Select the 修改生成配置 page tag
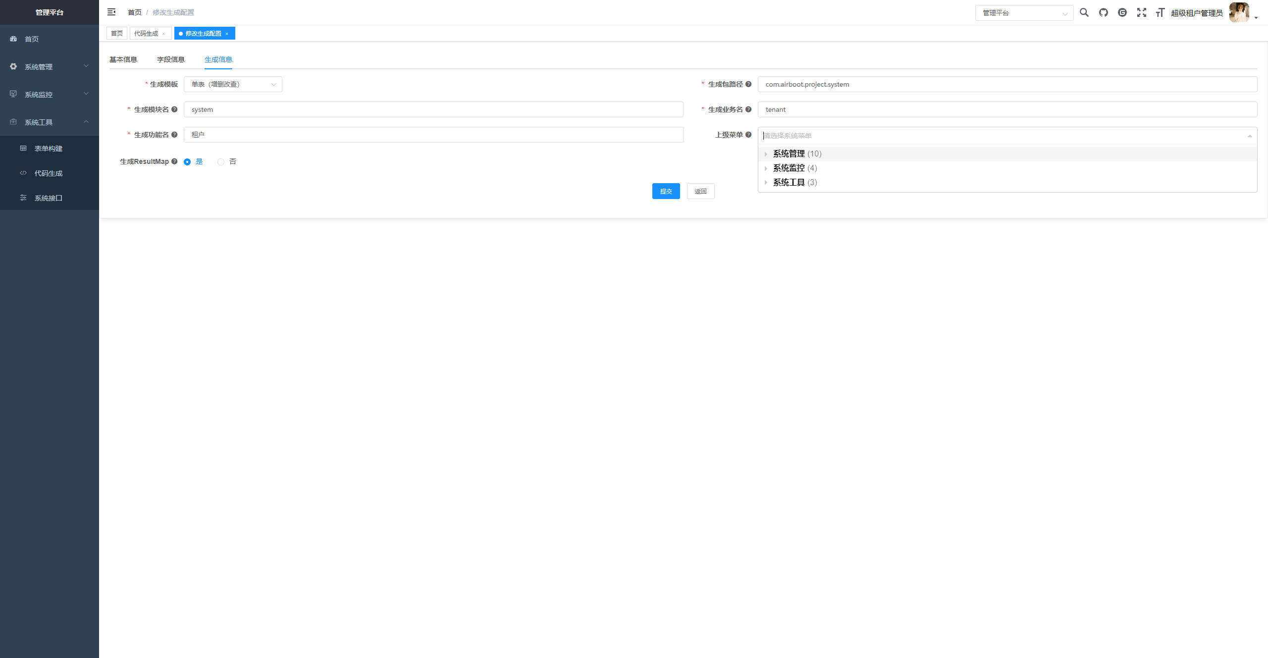Image resolution: width=1268 pixels, height=658 pixels. (x=203, y=33)
